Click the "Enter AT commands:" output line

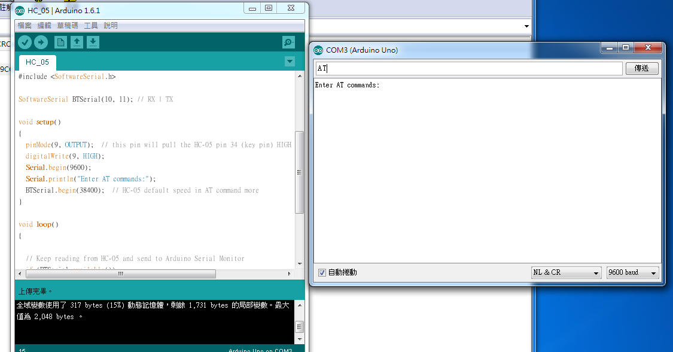click(347, 85)
